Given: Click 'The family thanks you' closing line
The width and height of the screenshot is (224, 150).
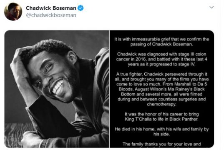Looking at the screenshot, I should pyautogui.click(x=161, y=144).
